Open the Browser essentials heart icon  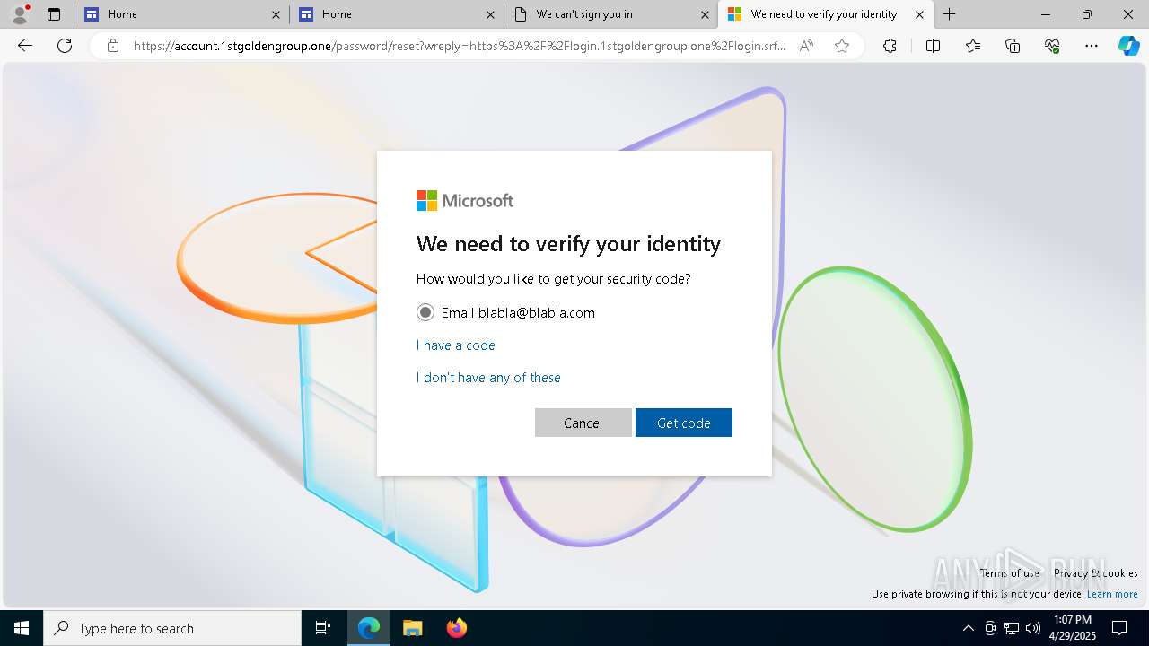tap(1052, 46)
